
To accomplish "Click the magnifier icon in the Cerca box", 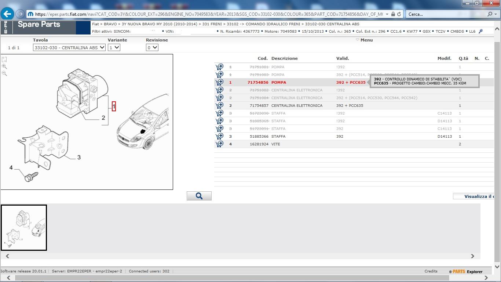I will [490, 14].
